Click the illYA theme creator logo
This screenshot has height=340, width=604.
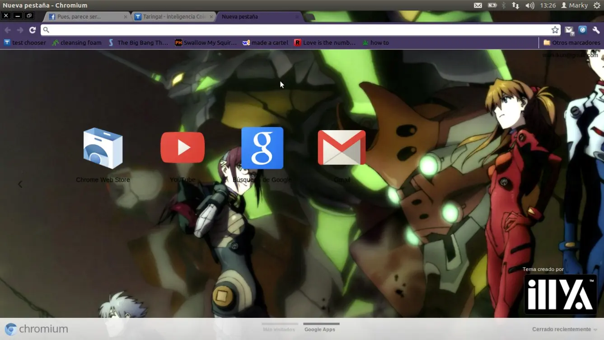coord(560,294)
